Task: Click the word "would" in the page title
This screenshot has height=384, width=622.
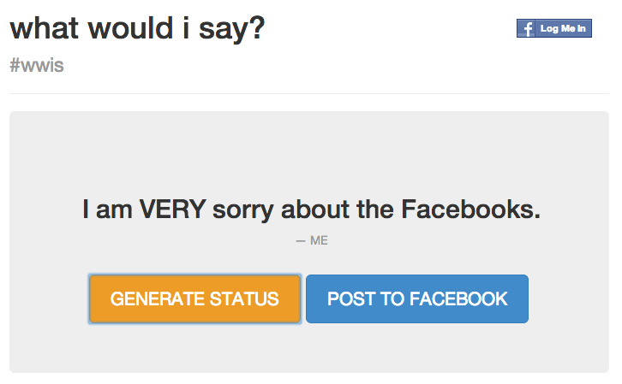Action: tap(130, 28)
